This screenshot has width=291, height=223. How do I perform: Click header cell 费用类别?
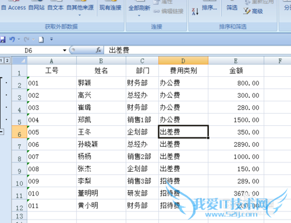click(183, 70)
